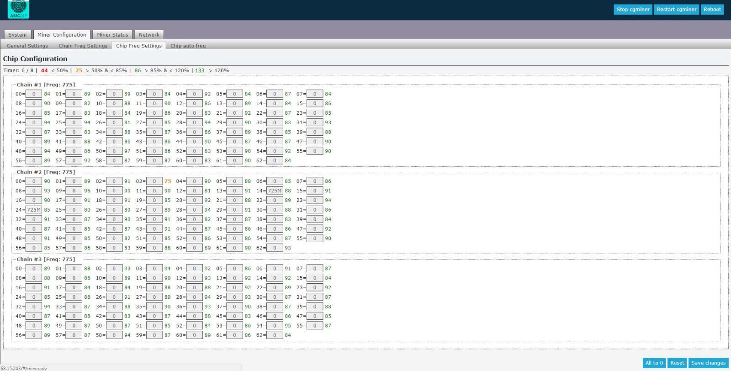Screen dimensions: 731x371
Task: Click the red 44 legend value
Action: click(44, 70)
